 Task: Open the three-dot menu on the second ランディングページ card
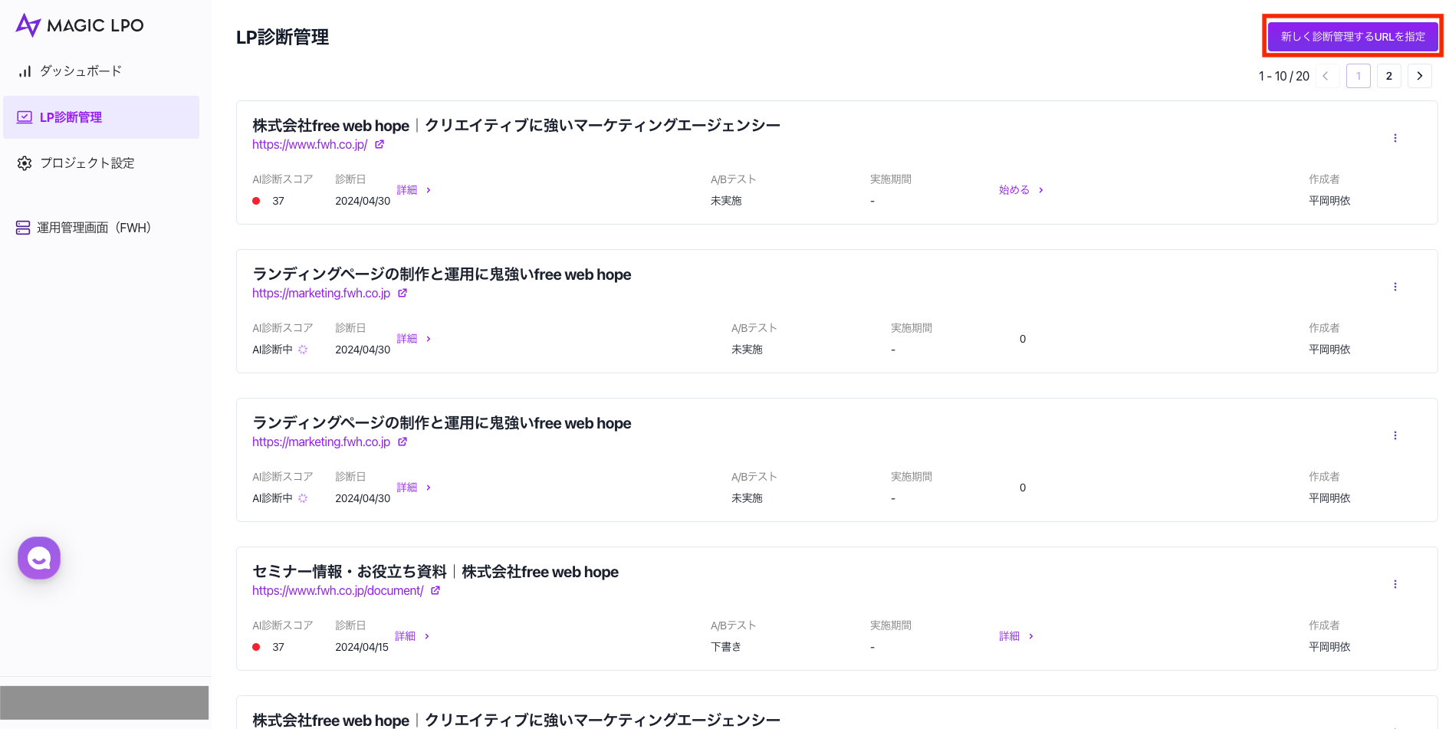coord(1395,435)
